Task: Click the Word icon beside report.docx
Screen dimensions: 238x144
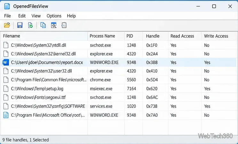Action: coord(6,62)
